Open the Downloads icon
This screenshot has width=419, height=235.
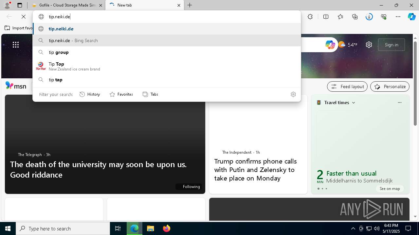point(369,17)
